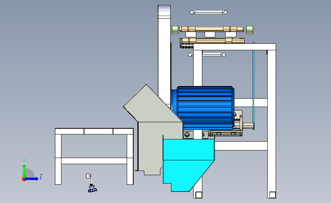This screenshot has width=331, height=203.
Task: Select the small square bracket above the suction cup
Action: tap(89, 176)
